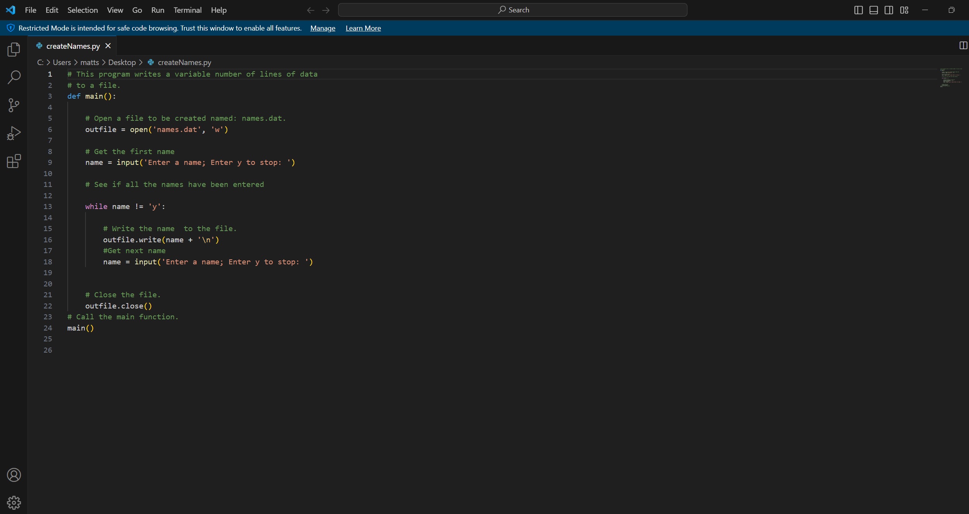Open the Customize Layout icon
969x514 pixels.
(904, 10)
